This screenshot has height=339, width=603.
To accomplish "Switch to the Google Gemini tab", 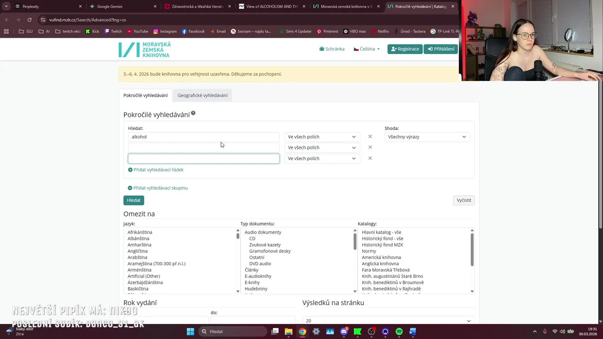I will (x=122, y=7).
